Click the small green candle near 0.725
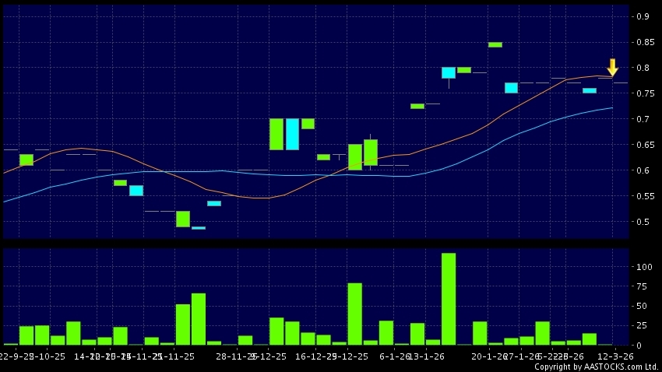Viewport: 662px width, 372px height. [417, 106]
